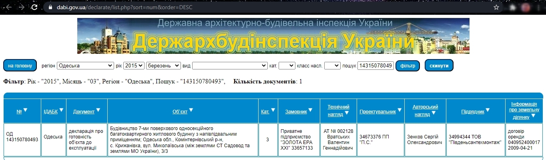Sort by Авторський нагляд column header
546x160 pixels.
pos(425,111)
